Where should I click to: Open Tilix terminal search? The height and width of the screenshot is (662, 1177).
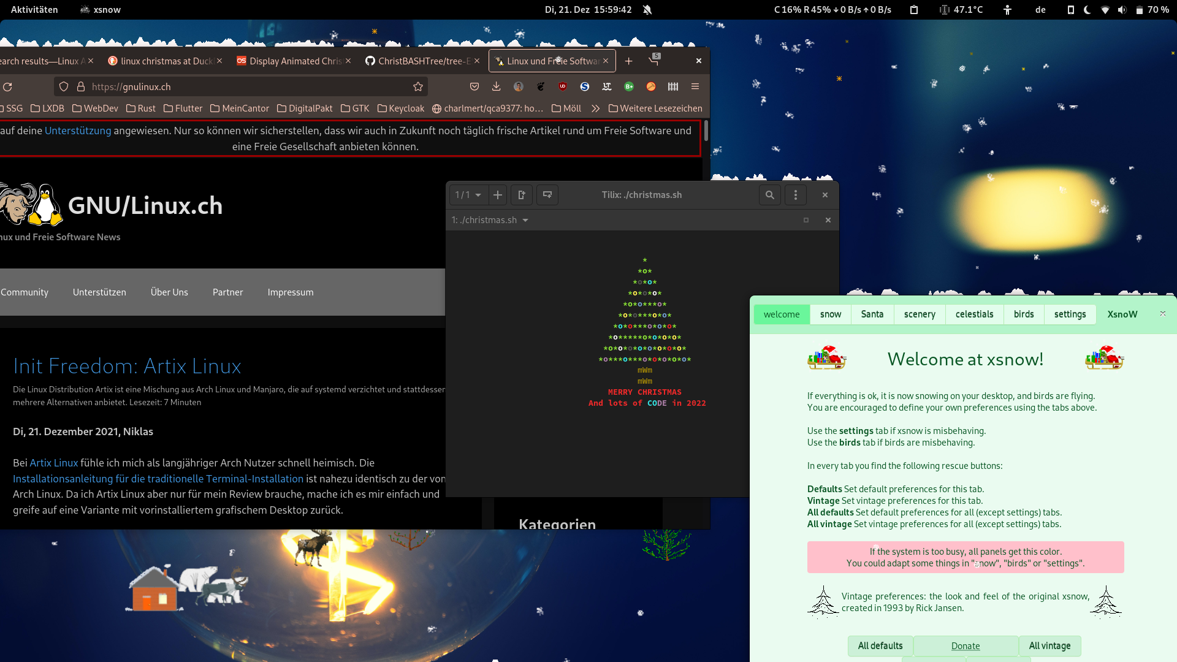click(770, 195)
